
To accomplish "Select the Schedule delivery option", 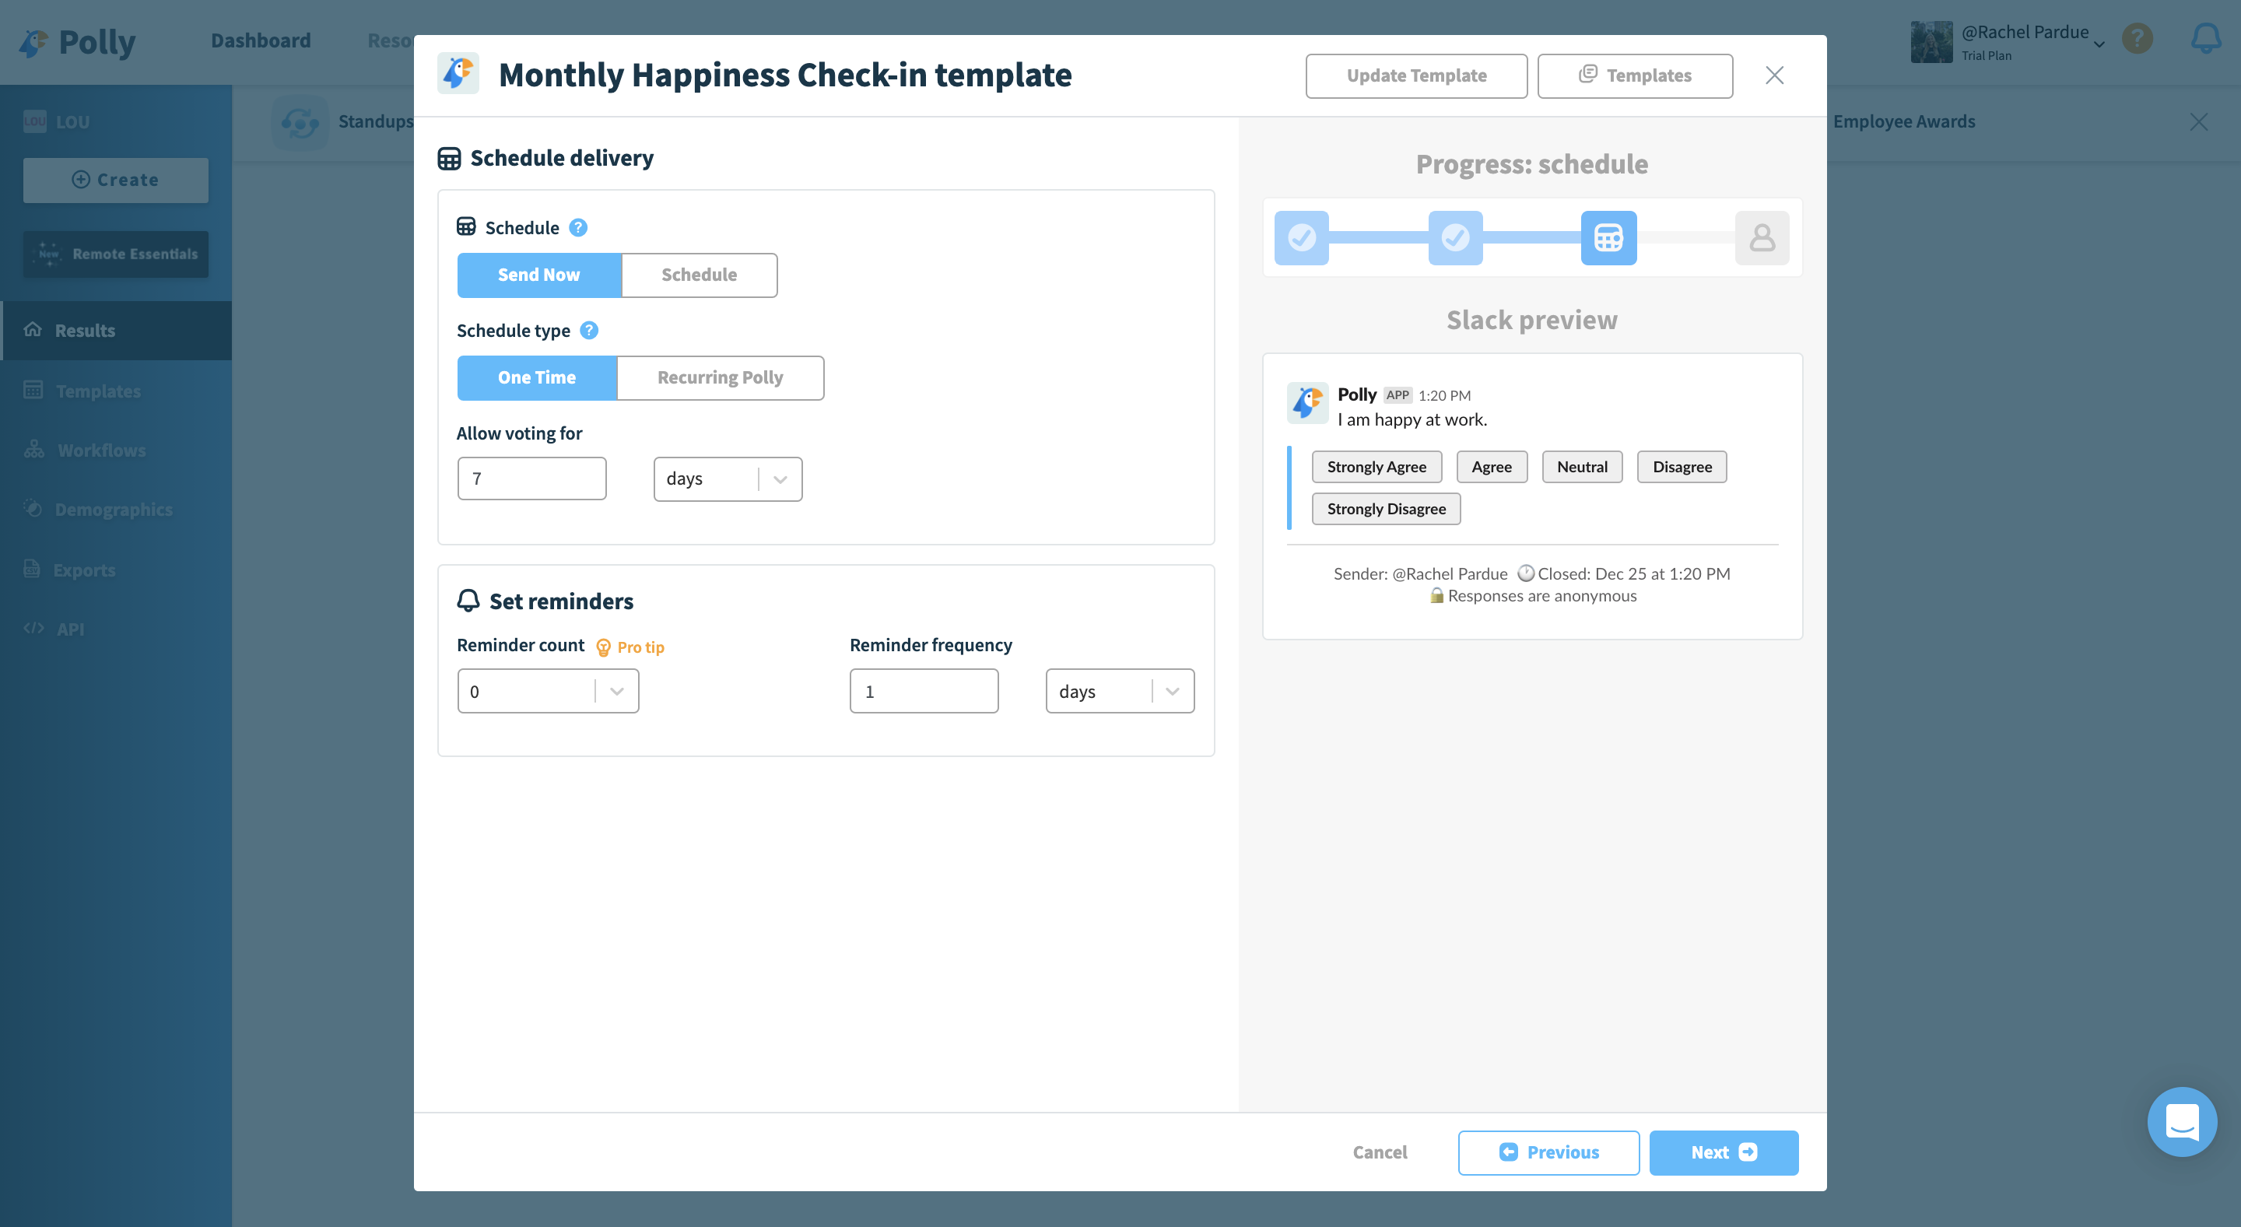I will [699, 275].
